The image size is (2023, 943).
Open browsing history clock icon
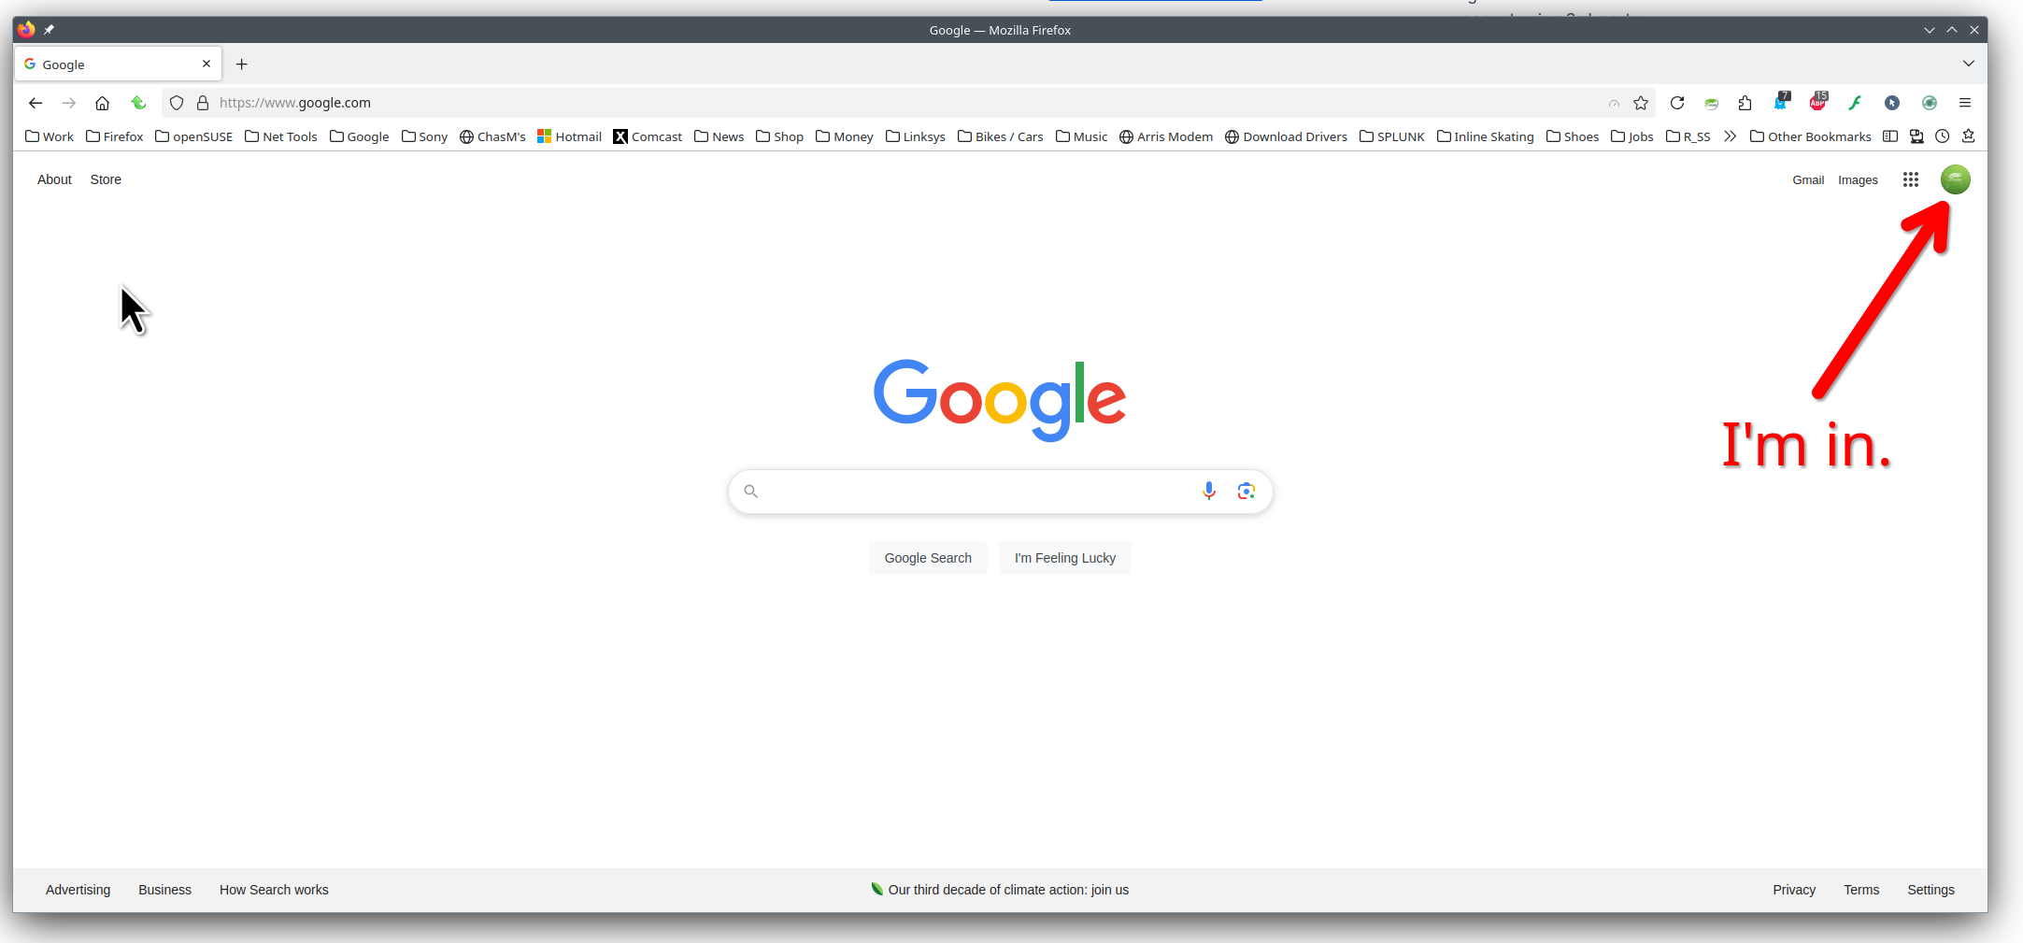point(1943,136)
